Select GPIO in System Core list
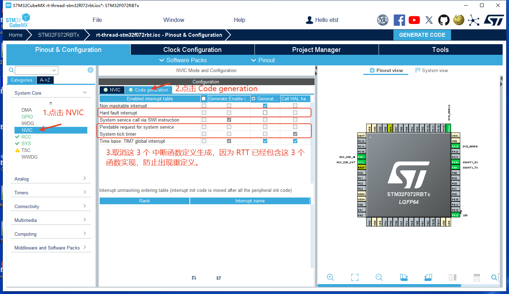 (27, 117)
